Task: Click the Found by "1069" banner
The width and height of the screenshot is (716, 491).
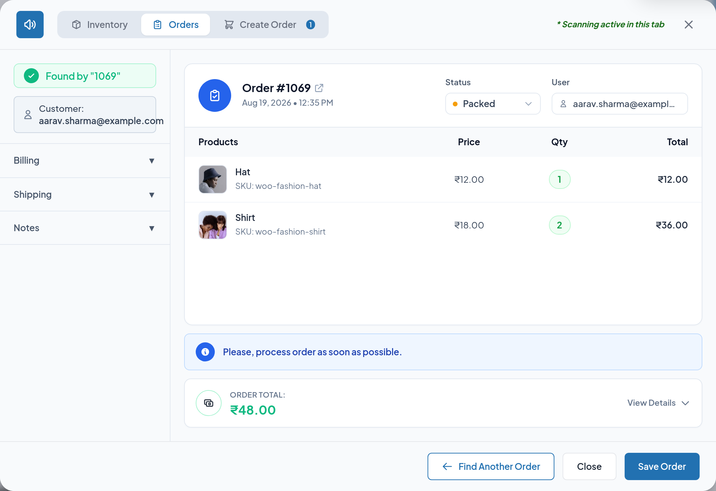Action: pos(85,76)
